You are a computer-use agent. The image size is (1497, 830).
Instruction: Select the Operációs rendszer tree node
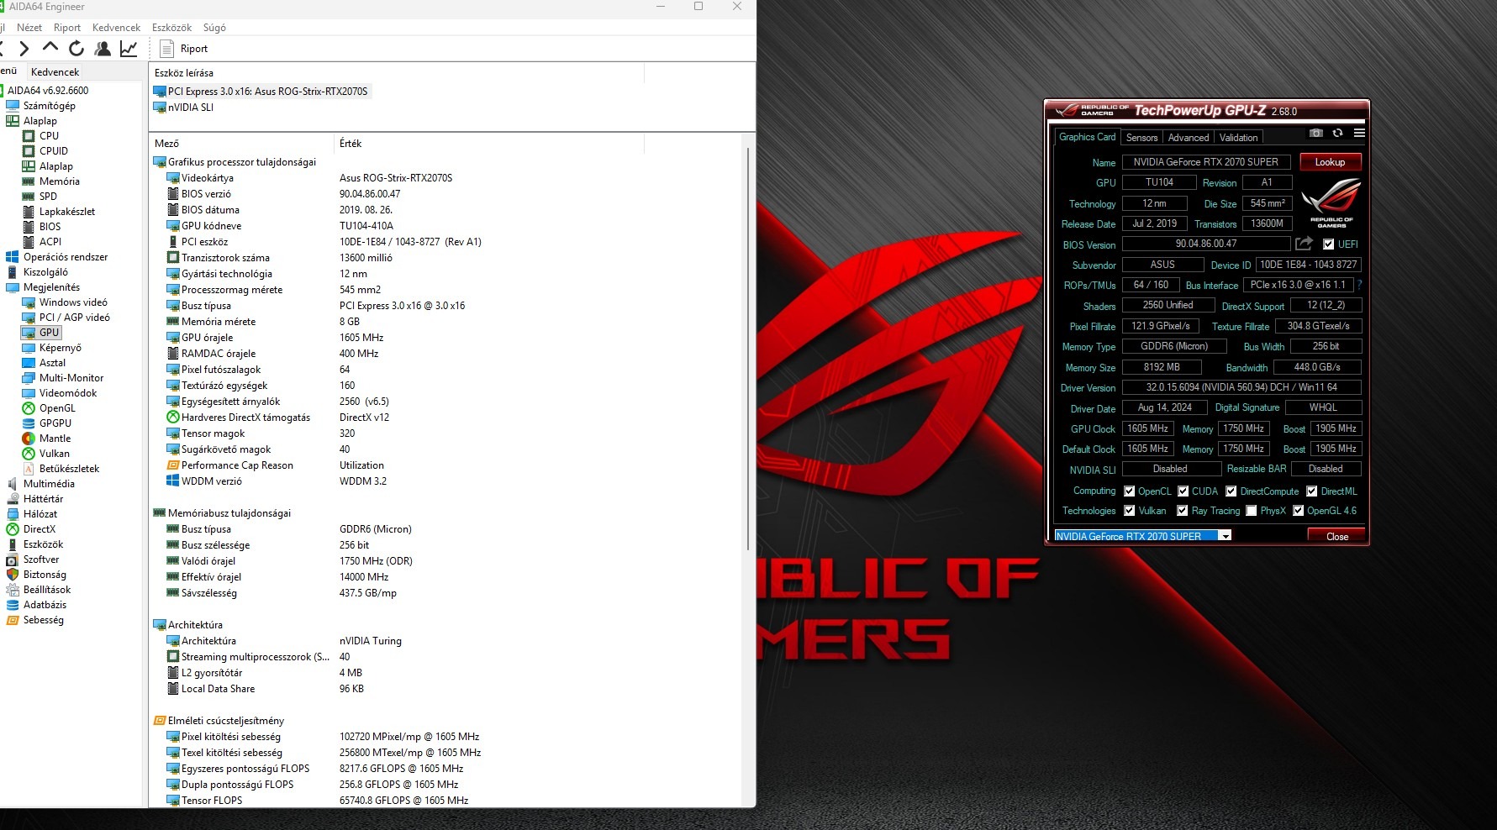click(x=66, y=257)
